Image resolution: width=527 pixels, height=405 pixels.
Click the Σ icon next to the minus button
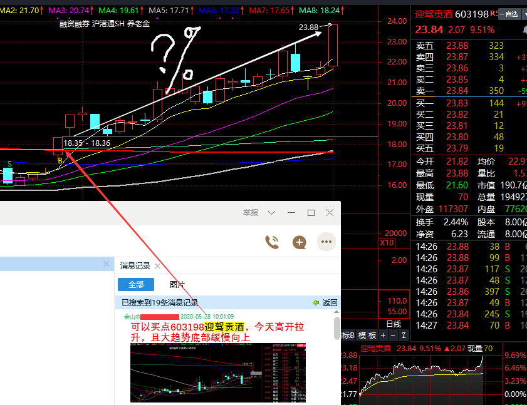(404, 335)
